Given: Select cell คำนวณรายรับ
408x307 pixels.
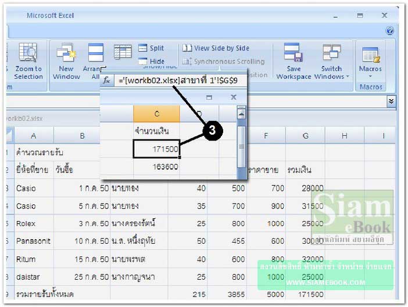Looking at the screenshot, I should (34, 153).
